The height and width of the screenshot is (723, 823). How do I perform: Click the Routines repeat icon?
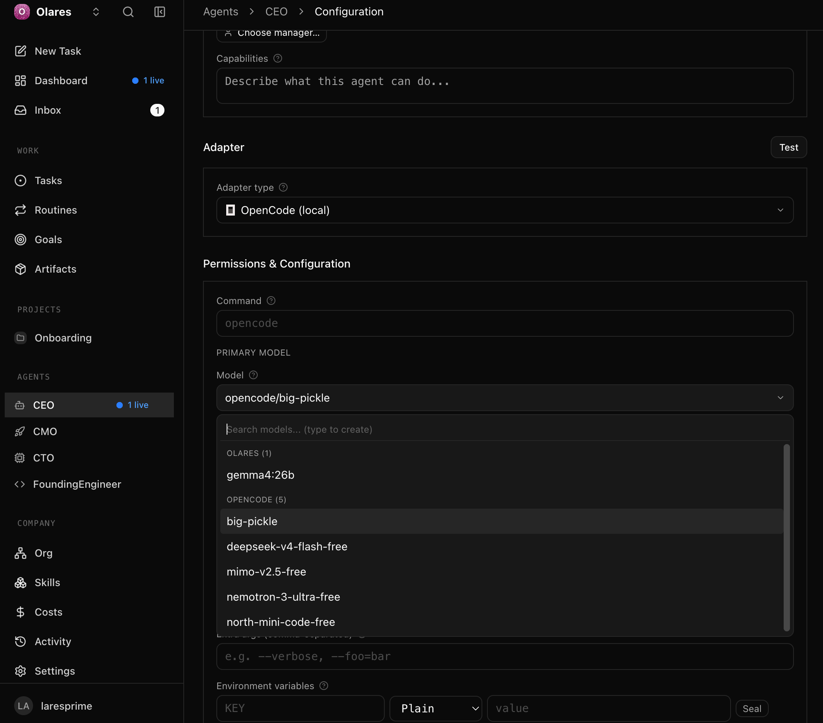tap(20, 210)
